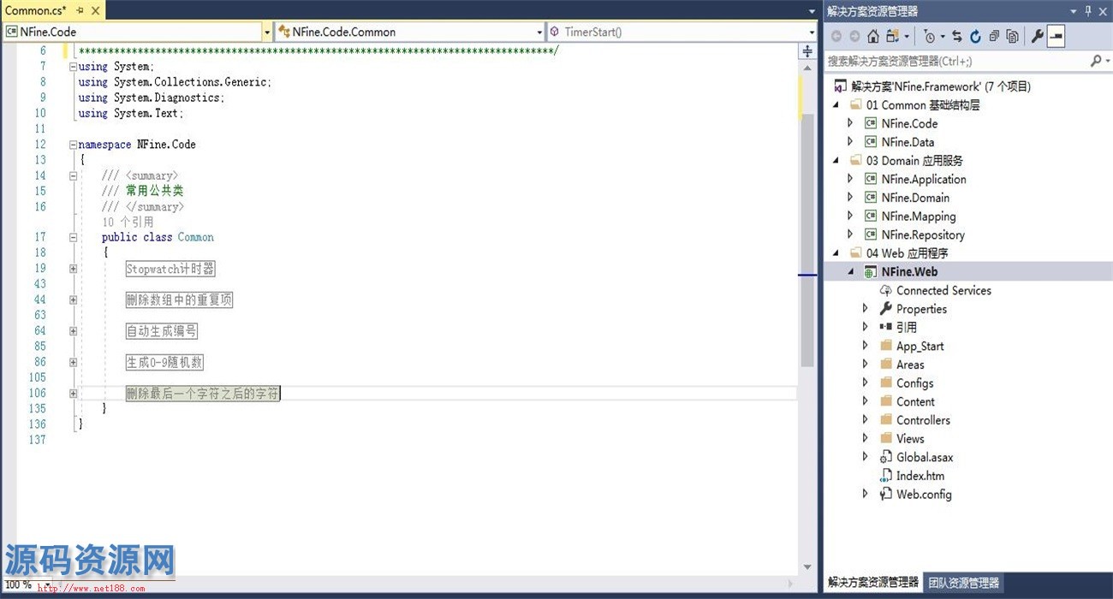The image size is (1113, 599).
Task: Toggle the Preview Selected Items button
Action: 1056,37
